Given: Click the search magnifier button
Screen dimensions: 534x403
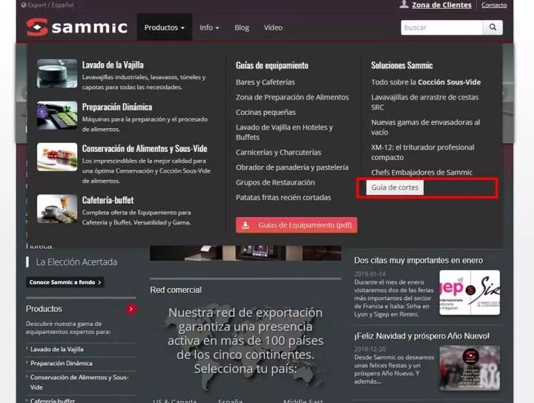Looking at the screenshot, I should [x=492, y=27].
